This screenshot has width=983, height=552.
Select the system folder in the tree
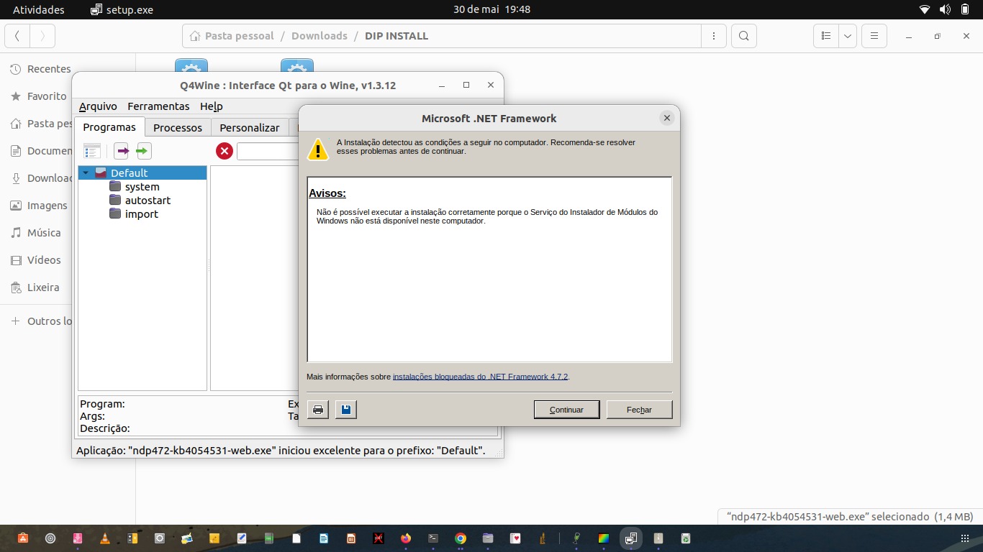point(142,187)
